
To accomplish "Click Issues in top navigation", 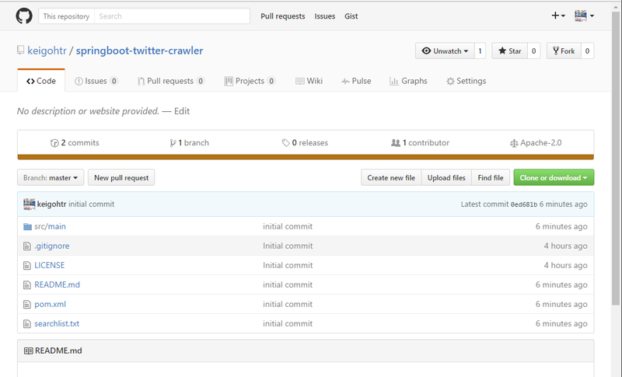I will tap(325, 16).
